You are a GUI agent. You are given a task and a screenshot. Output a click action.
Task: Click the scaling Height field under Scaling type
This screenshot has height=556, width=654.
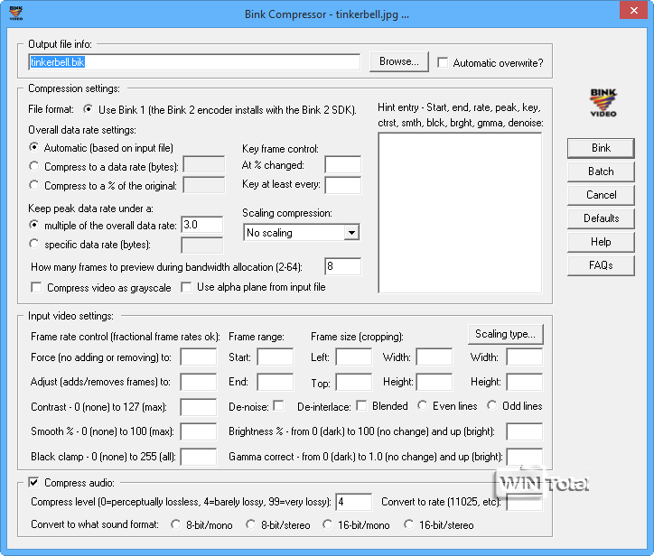(525, 382)
